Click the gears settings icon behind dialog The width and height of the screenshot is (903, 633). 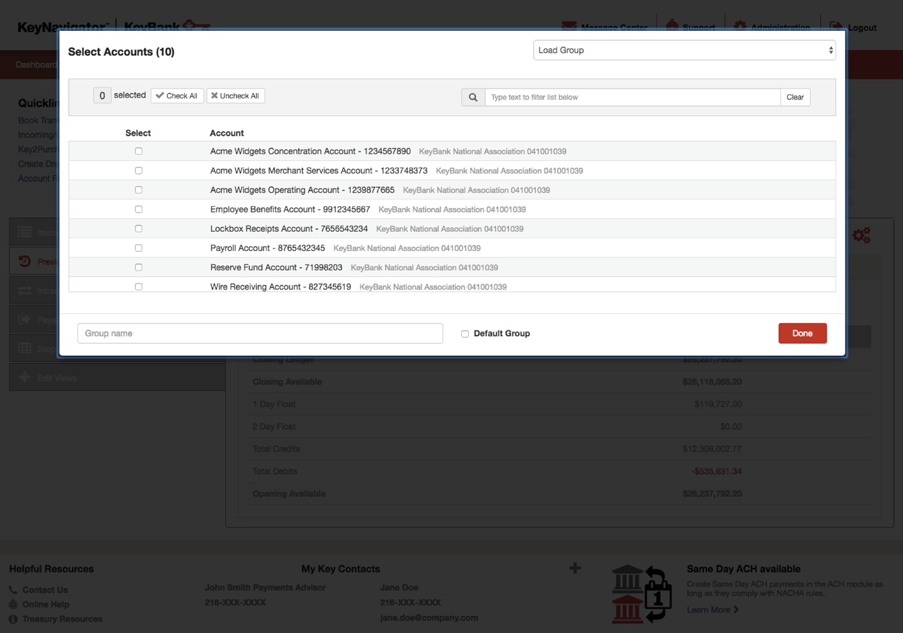[861, 235]
